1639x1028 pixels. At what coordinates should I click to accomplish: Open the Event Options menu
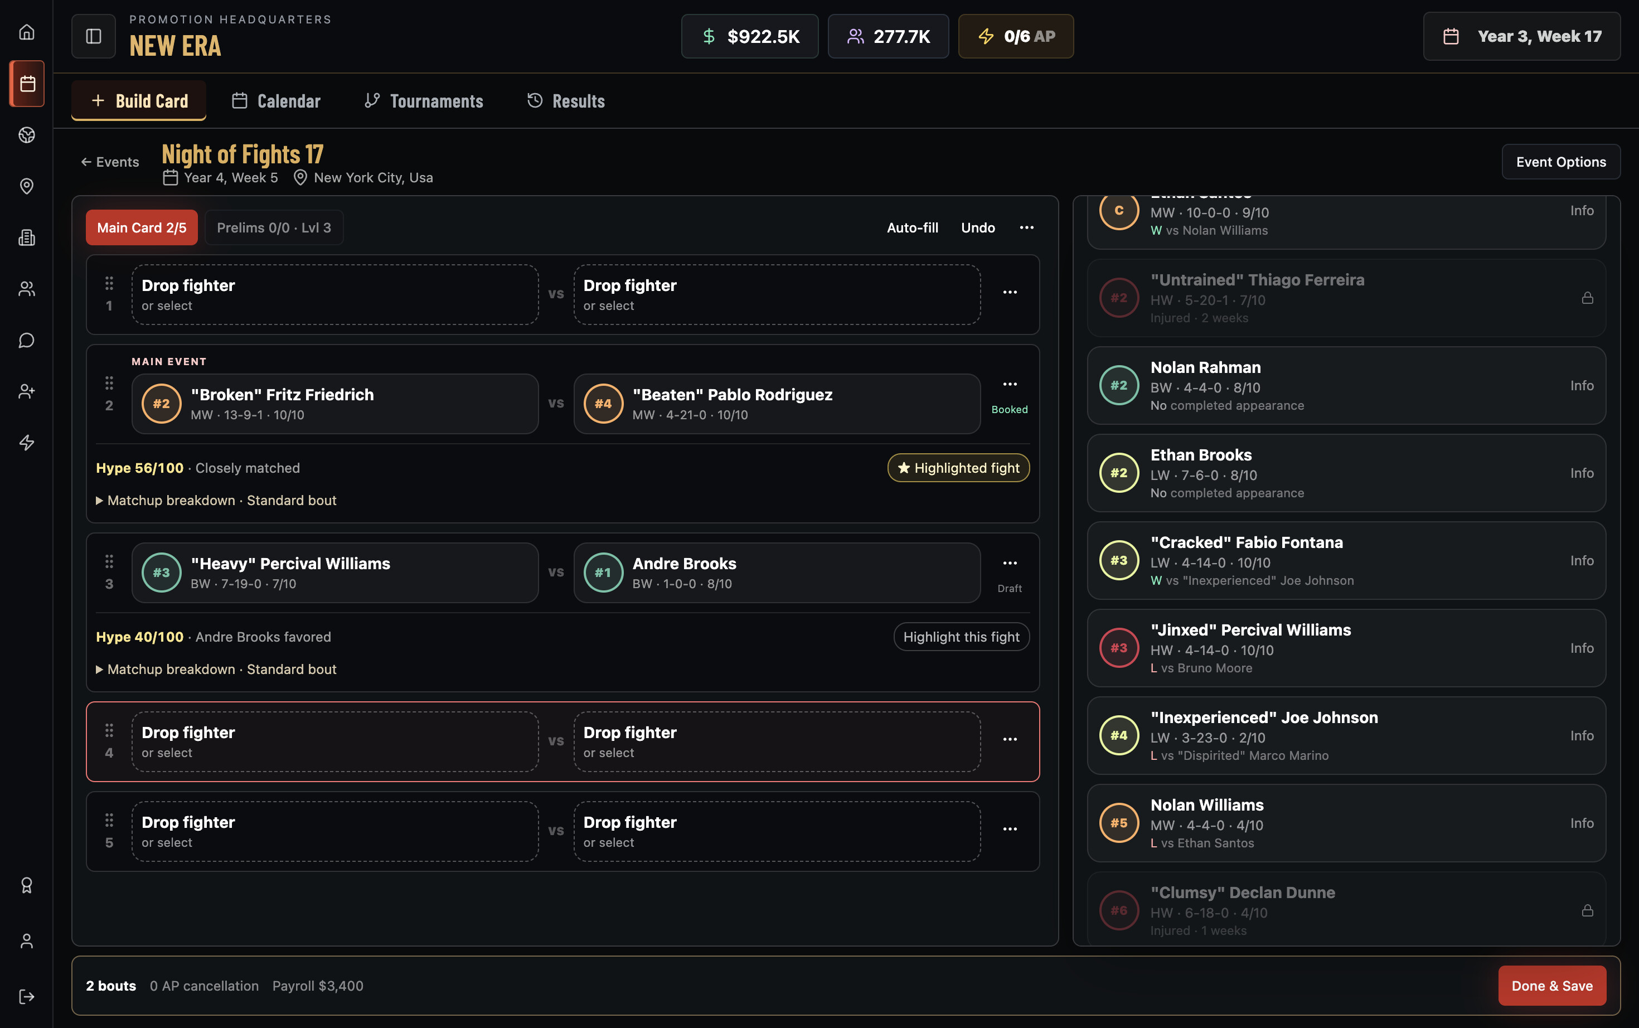(x=1561, y=162)
